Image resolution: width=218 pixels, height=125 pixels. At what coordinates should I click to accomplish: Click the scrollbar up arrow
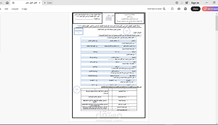(x=217, y=14)
